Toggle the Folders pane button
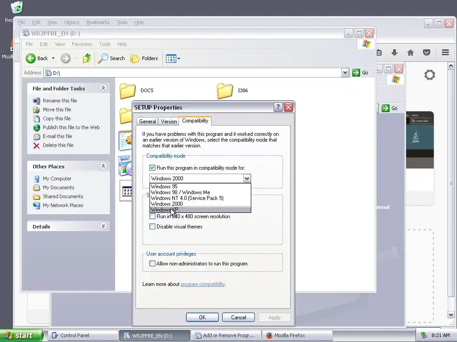The height and width of the screenshot is (342, 457). [144, 58]
